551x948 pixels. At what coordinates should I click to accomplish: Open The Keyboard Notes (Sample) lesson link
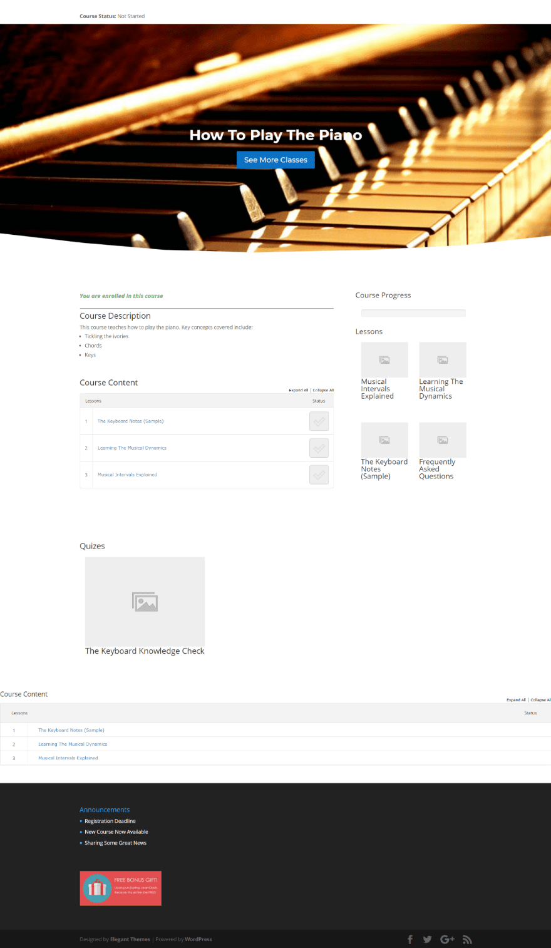[x=130, y=421]
